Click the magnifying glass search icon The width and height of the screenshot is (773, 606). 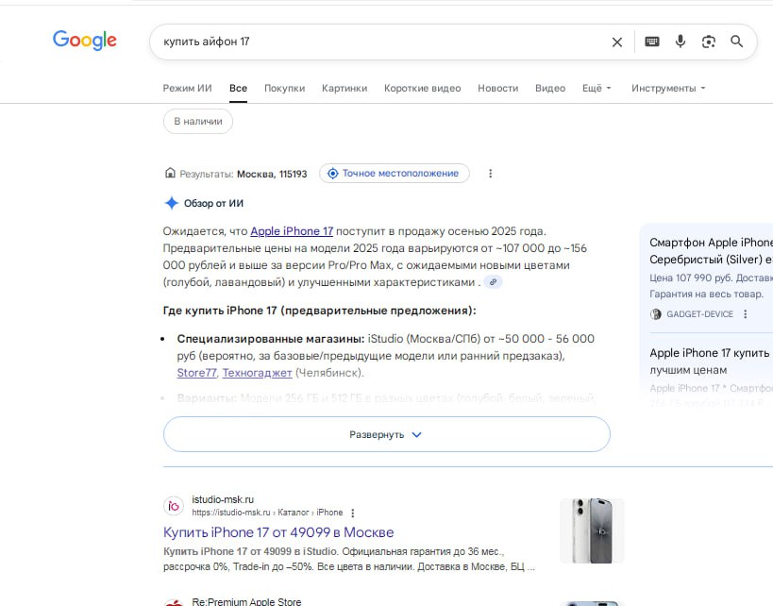737,42
